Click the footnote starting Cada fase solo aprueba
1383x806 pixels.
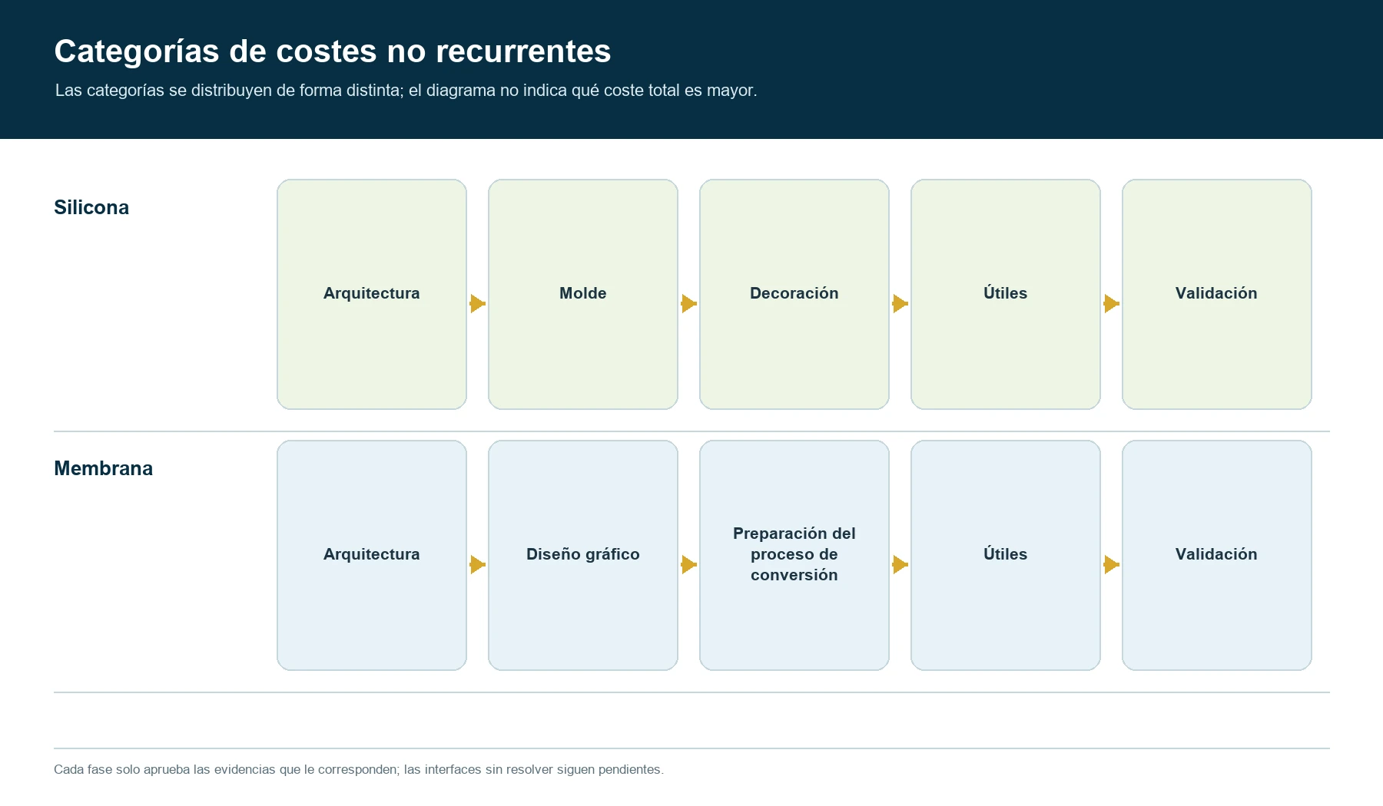click(359, 769)
